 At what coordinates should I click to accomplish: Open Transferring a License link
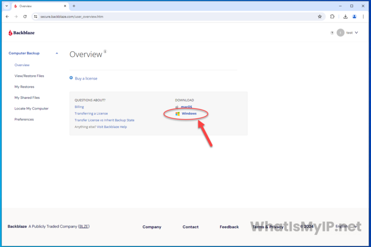tap(91, 113)
